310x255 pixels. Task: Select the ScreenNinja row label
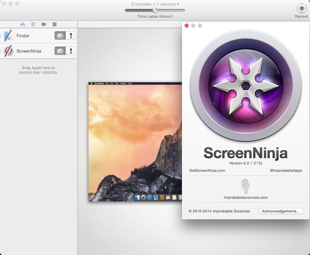[29, 51]
